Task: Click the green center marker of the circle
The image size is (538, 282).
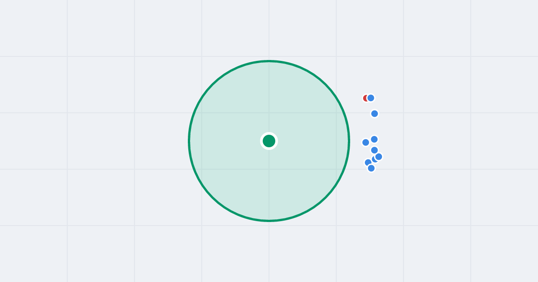Action: pyautogui.click(x=269, y=141)
